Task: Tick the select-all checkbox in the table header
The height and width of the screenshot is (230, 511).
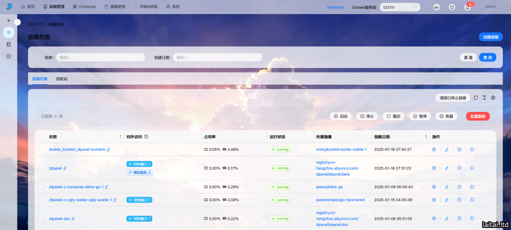Action: 41,137
